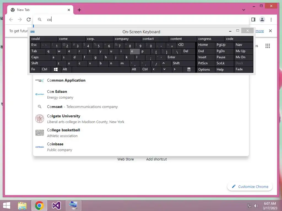The image size is (282, 211).
Task: Open network icon in system tray
Action: [x=250, y=206]
